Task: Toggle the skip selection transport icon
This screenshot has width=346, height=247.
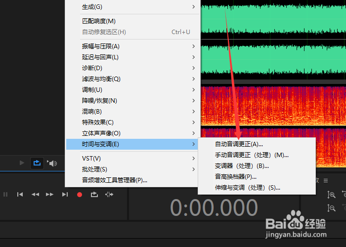Action: tap(109, 194)
